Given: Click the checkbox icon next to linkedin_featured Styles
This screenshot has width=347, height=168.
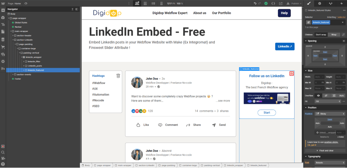Looking at the screenshot, I should click(306, 10).
